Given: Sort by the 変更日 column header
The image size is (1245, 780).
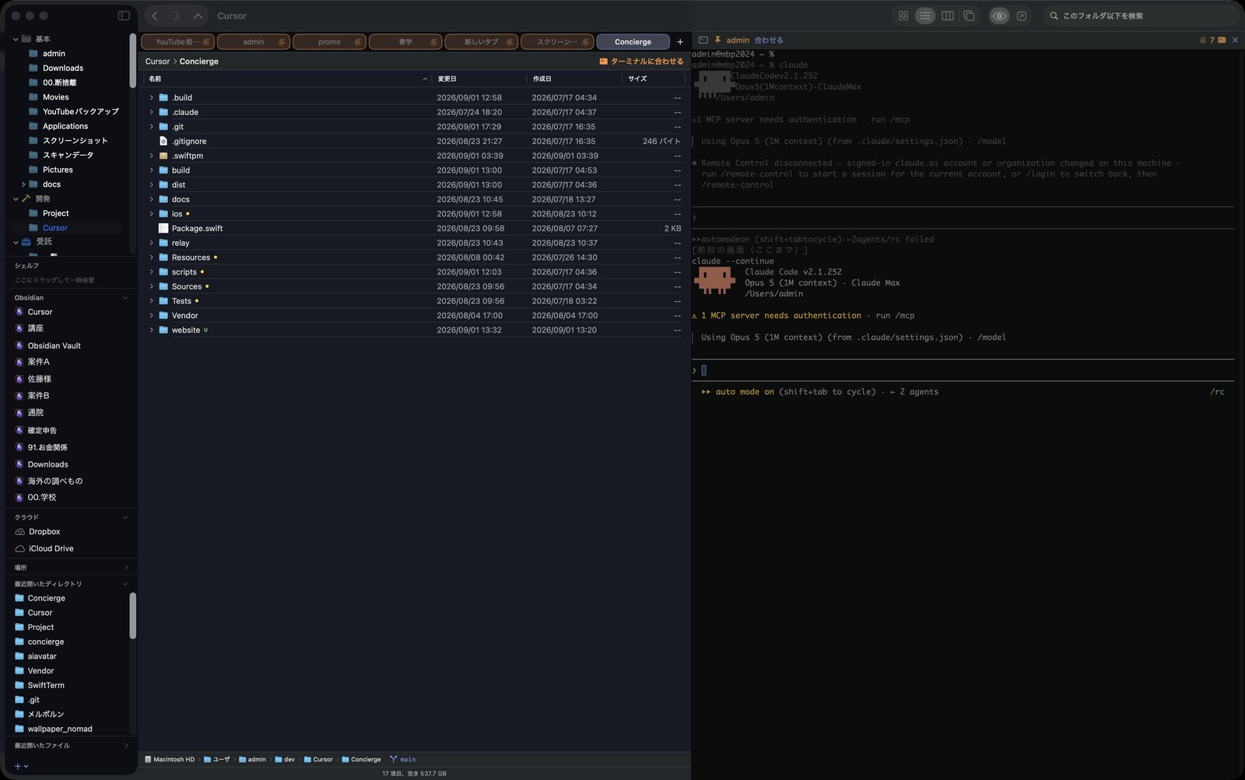Looking at the screenshot, I should point(479,79).
